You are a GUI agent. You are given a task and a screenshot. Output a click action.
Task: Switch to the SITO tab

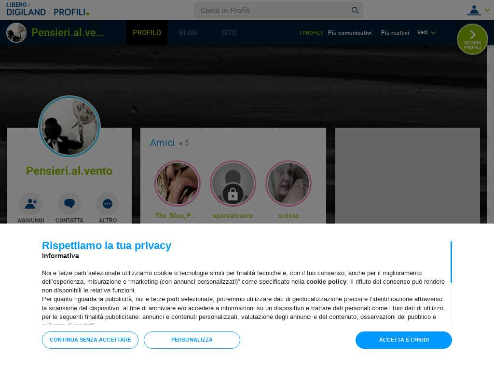(229, 33)
